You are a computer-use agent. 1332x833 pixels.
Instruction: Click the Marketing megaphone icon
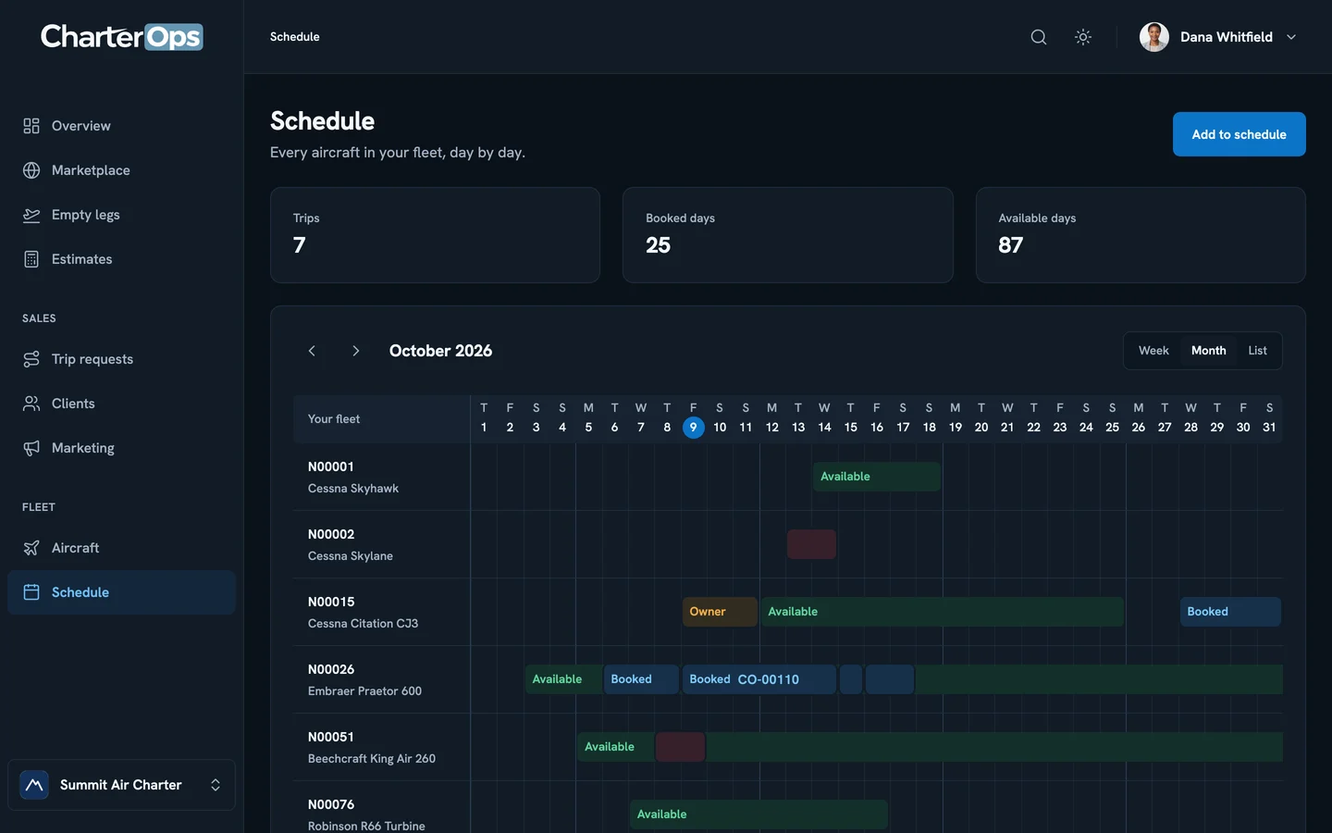pyautogui.click(x=31, y=448)
